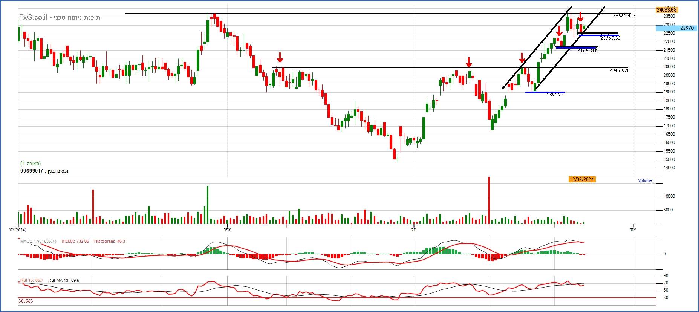Select the MACD 17/8: 685.74 readout
Screen dimensions: 699x312
point(38,241)
